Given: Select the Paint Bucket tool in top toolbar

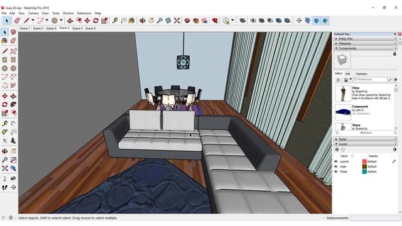Looking at the screenshot, I should (132, 21).
